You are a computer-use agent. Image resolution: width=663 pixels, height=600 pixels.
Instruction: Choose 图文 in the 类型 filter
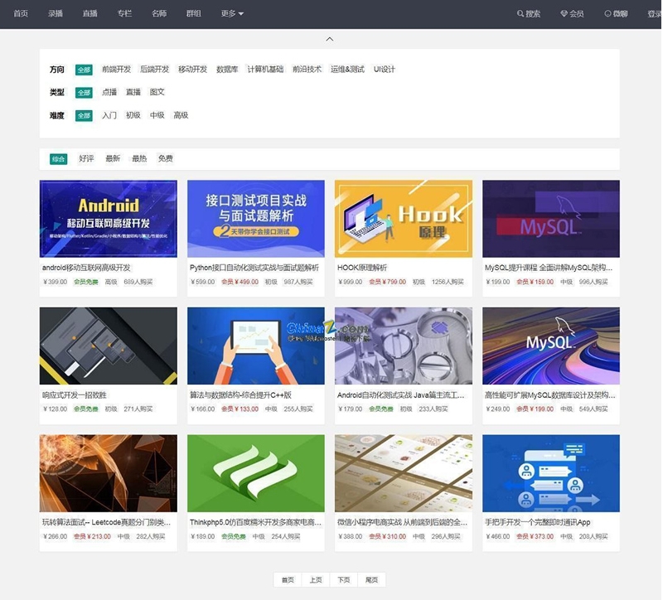[x=157, y=92]
